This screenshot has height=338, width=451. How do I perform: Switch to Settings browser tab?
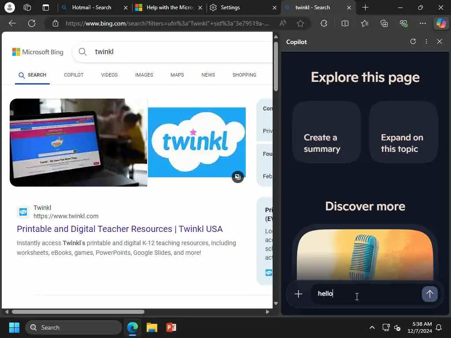pos(230,7)
